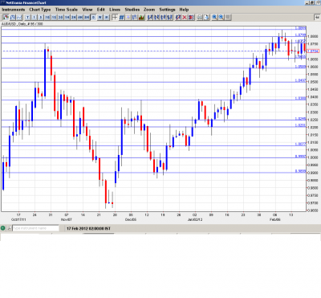Print the chart using printer icon
Screen dimensions: 321x298
[200, 18]
